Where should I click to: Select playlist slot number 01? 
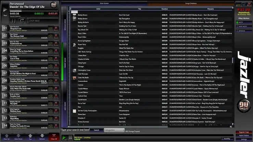[5, 28]
